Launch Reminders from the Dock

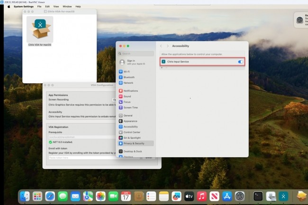click(151, 196)
